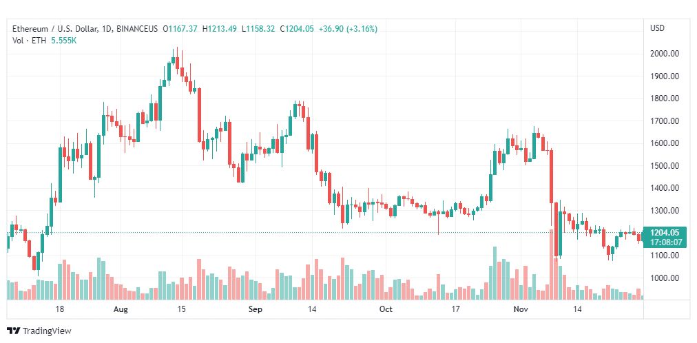
Task: Click the closing price C1204.05 value
Action: (296, 29)
